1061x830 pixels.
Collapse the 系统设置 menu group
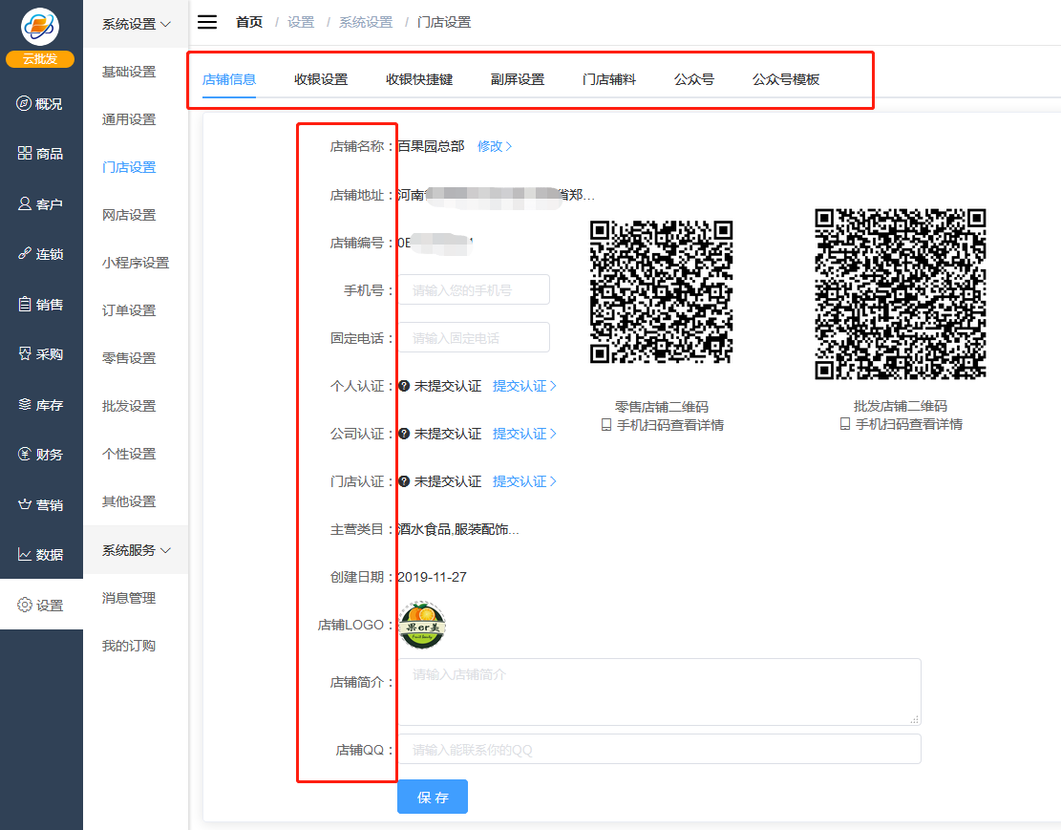(136, 25)
